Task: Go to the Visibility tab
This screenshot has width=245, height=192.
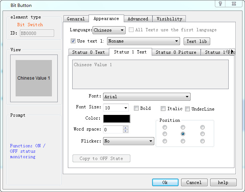Action: point(170,19)
